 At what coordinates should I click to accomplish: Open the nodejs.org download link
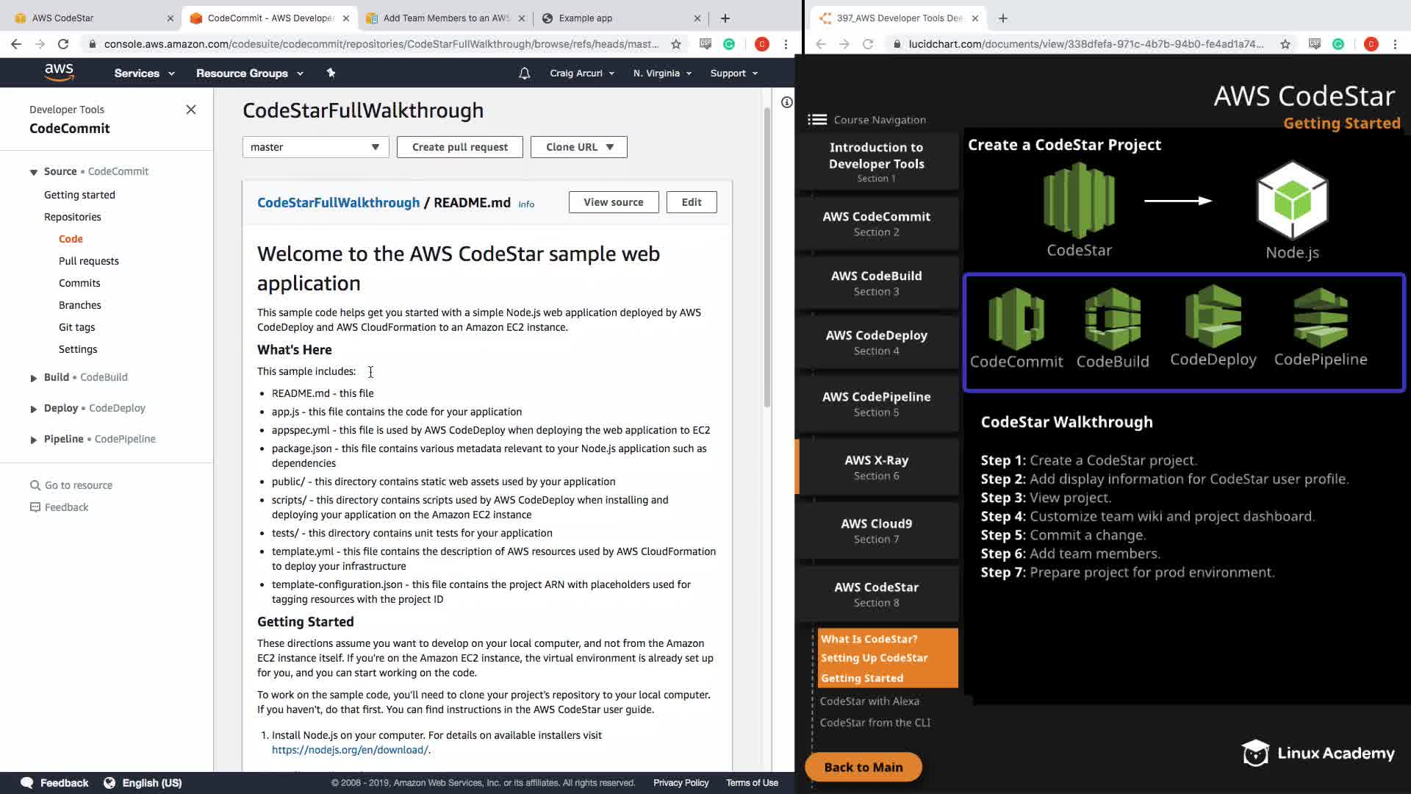(x=350, y=750)
